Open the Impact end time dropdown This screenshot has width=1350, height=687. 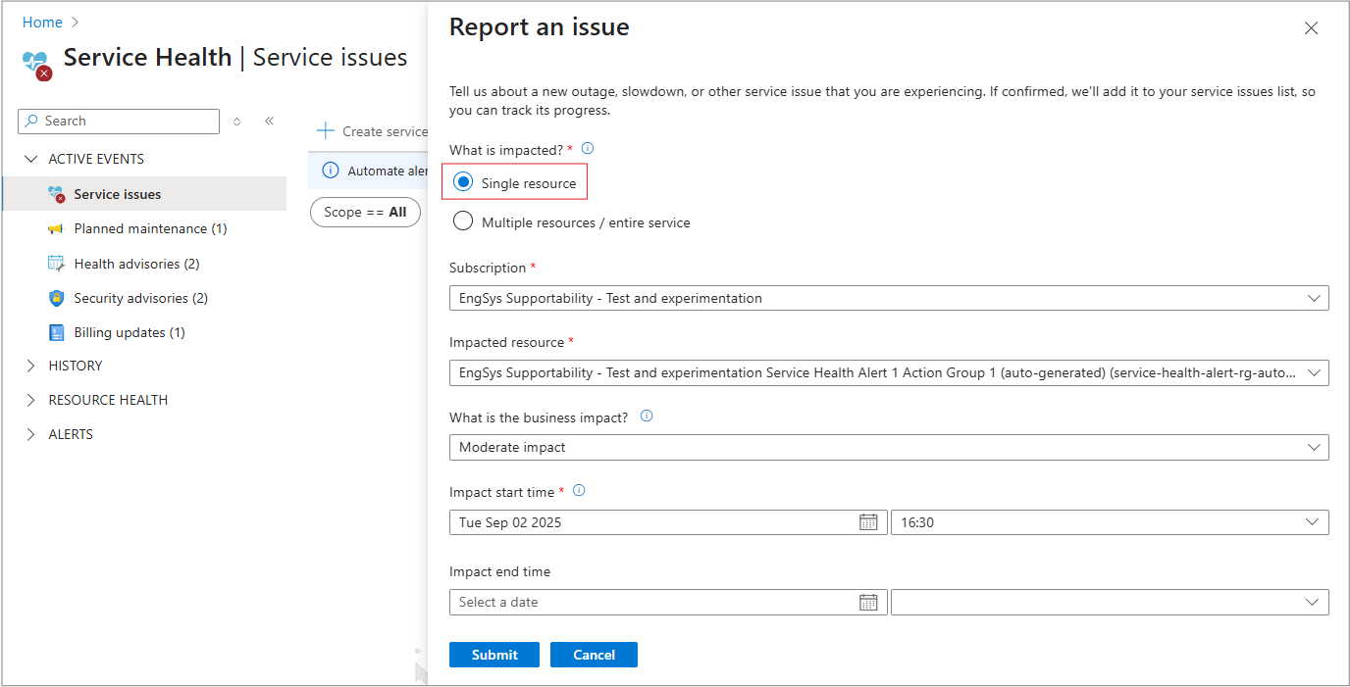pyautogui.click(x=1110, y=602)
